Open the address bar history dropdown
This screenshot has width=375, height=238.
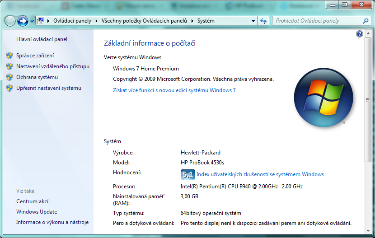coord(253,21)
